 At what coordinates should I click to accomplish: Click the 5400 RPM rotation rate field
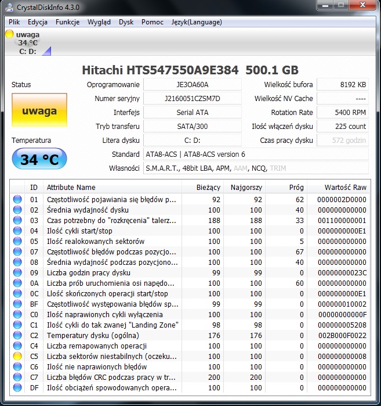click(x=343, y=112)
